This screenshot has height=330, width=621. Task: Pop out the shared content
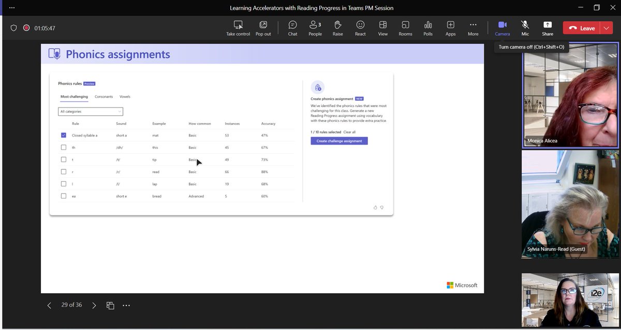click(x=263, y=28)
